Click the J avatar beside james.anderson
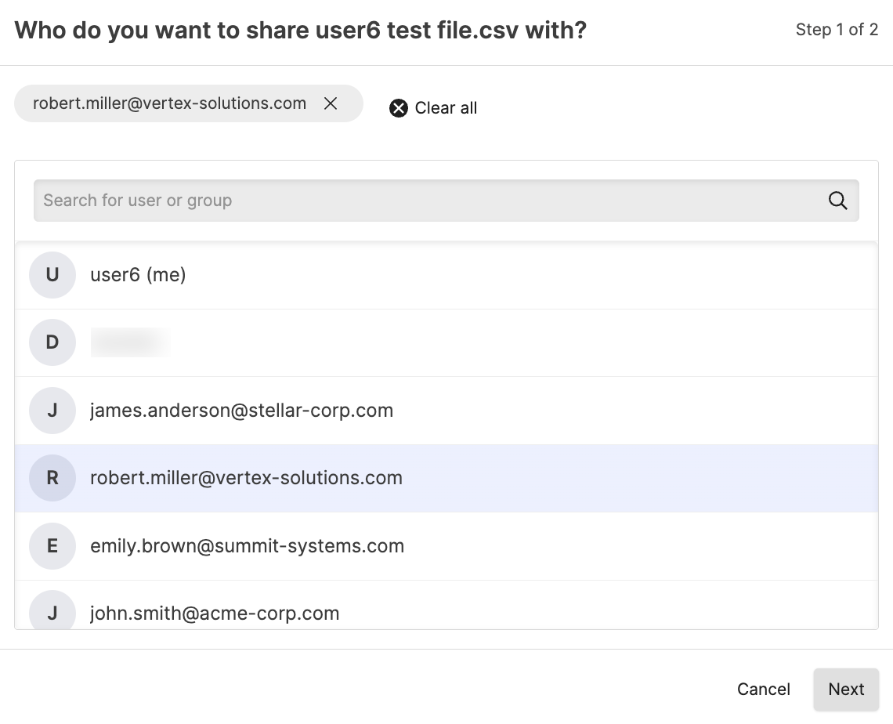The height and width of the screenshot is (724, 893). 52,411
